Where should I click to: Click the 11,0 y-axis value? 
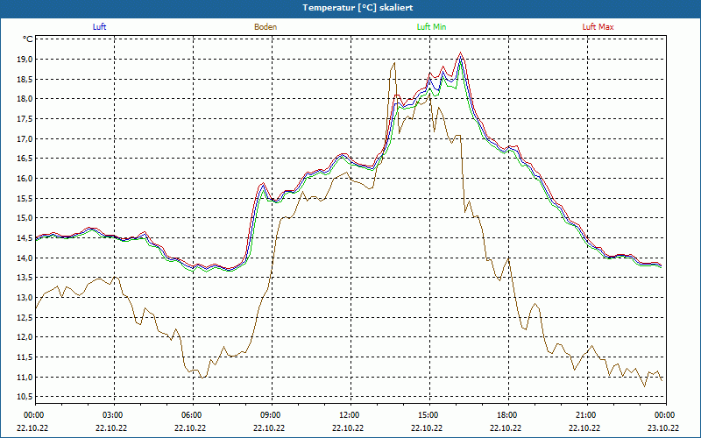point(25,377)
